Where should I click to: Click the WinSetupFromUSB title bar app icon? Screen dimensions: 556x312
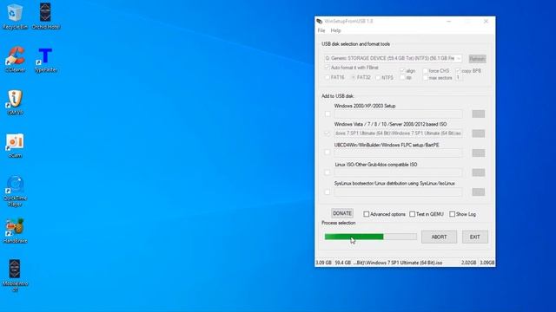pyautogui.click(x=319, y=21)
